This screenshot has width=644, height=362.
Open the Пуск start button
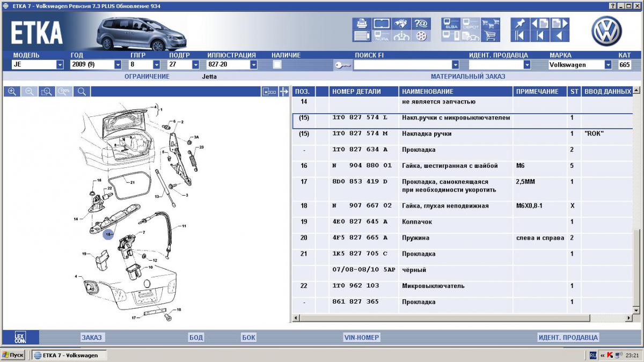[13, 355]
